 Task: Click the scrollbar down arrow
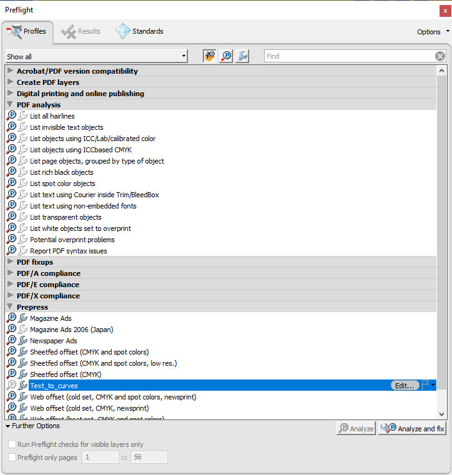pyautogui.click(x=442, y=414)
